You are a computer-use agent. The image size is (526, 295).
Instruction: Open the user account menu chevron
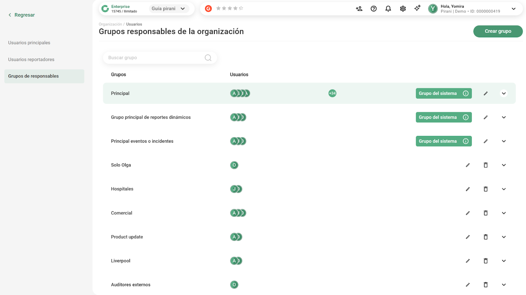click(x=514, y=9)
